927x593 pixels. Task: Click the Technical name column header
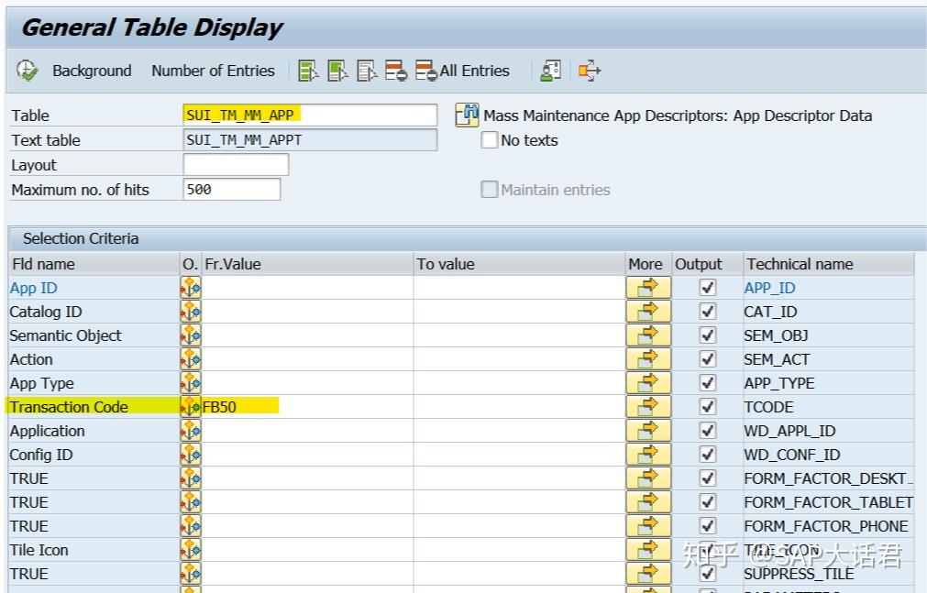point(828,264)
